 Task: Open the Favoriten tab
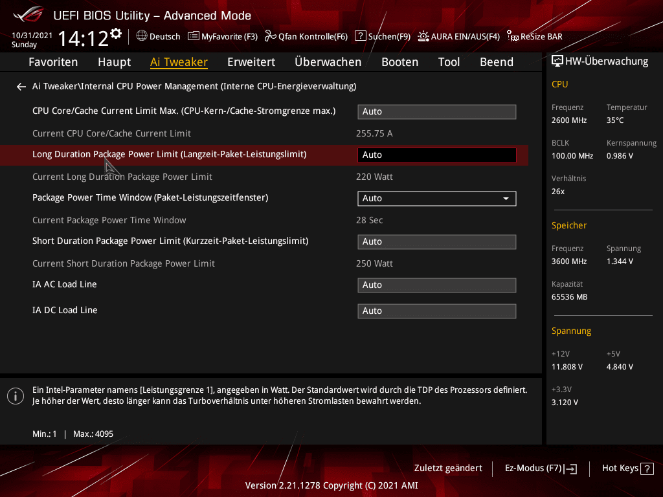click(53, 62)
